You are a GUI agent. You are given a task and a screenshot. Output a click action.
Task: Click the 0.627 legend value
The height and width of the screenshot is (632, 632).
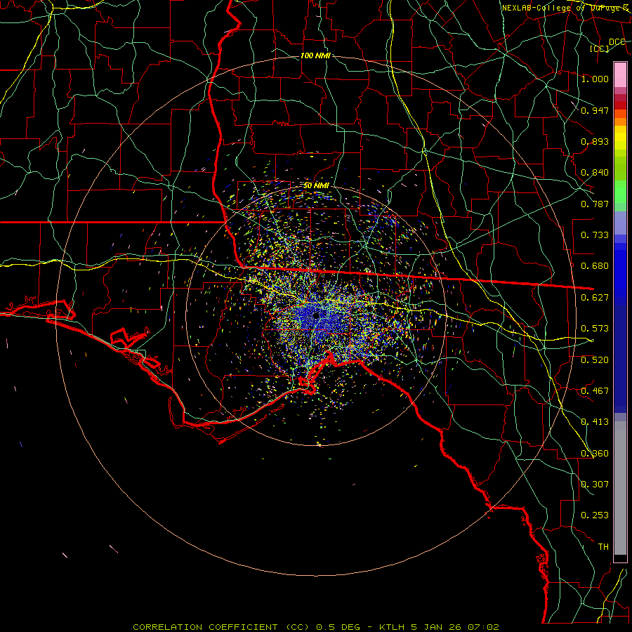pyautogui.click(x=595, y=298)
